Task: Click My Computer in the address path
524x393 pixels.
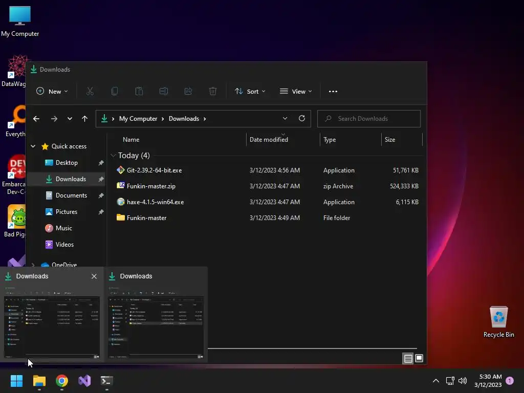Action: coord(138,119)
